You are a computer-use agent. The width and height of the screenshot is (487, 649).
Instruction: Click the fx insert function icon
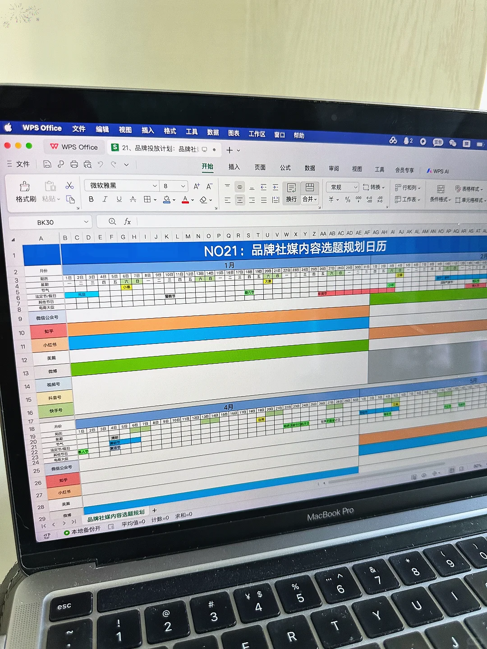[127, 221]
